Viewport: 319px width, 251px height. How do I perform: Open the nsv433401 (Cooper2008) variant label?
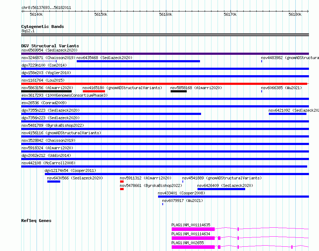[181, 193]
